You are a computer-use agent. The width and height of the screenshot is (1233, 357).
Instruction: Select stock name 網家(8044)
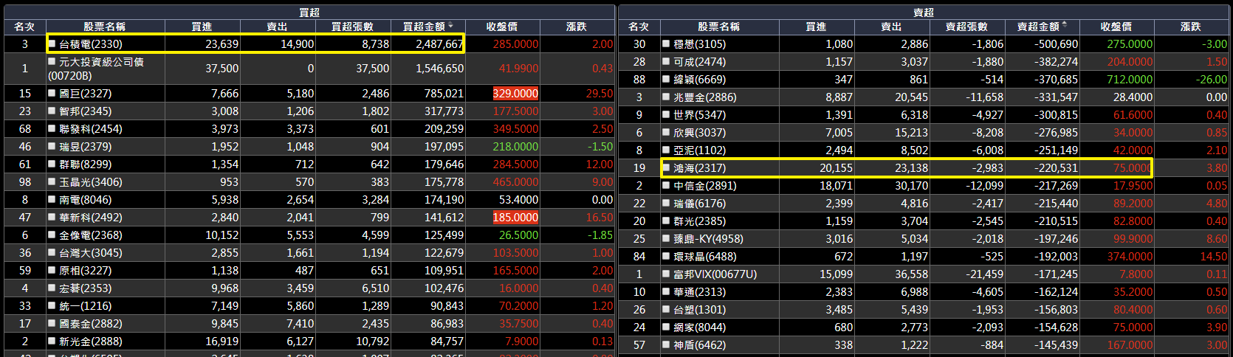(x=700, y=327)
